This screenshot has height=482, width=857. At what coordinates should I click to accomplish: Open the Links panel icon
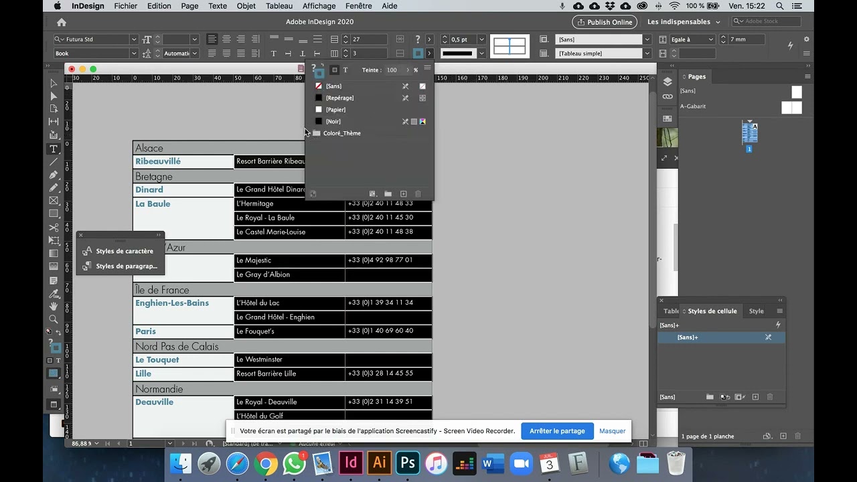coord(668,97)
